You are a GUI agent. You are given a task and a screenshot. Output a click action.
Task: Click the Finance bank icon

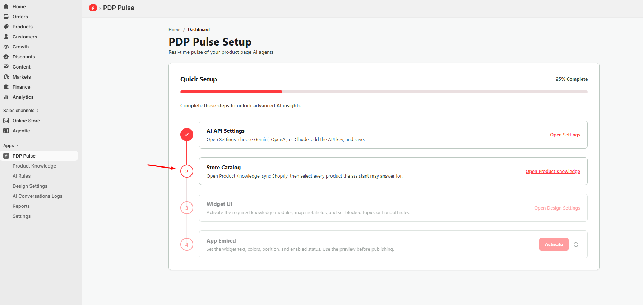click(x=6, y=87)
